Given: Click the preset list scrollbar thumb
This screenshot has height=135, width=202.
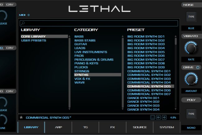Looking at the screenshot, I should pyautogui.click(x=176, y=41).
